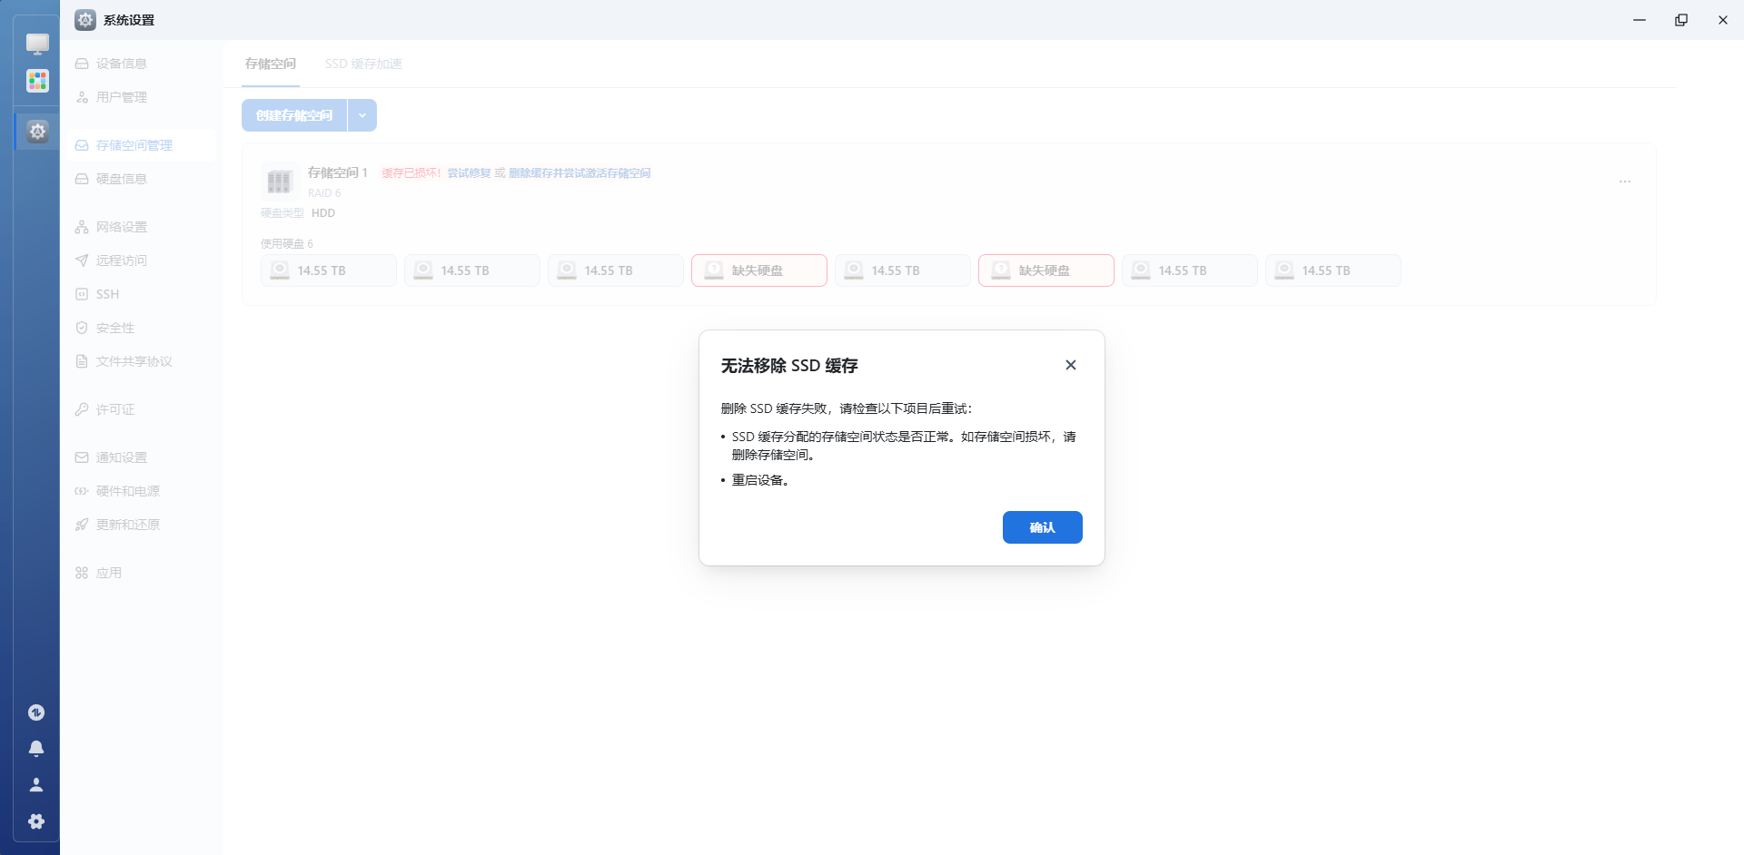Open the desktop monitor icon in dock
The image size is (1744, 855).
[37, 44]
